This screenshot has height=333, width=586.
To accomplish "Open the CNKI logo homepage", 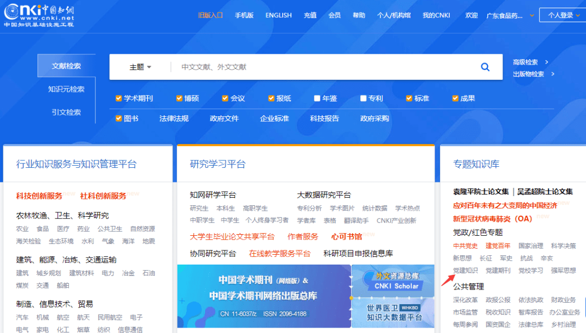I will tap(39, 15).
